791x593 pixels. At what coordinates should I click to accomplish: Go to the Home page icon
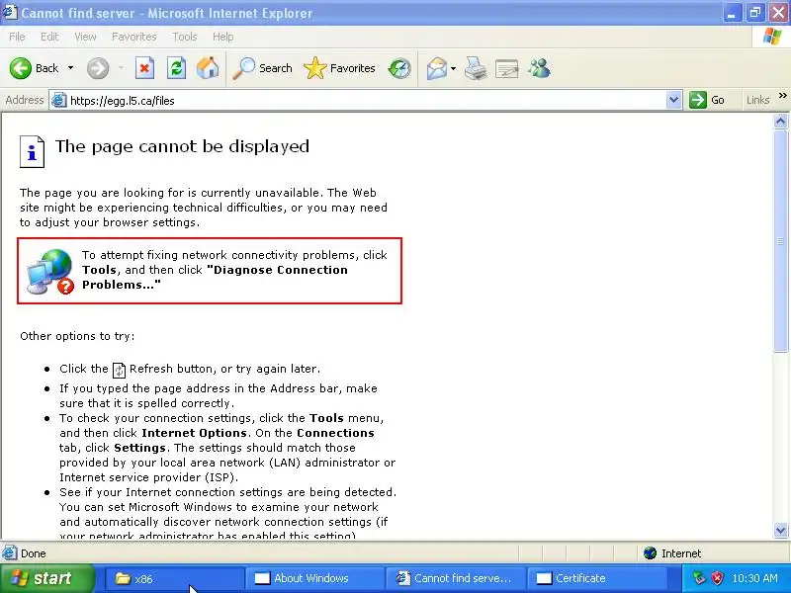pos(208,68)
